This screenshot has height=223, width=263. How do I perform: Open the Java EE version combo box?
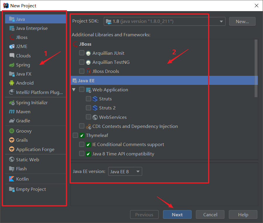click(x=125, y=171)
